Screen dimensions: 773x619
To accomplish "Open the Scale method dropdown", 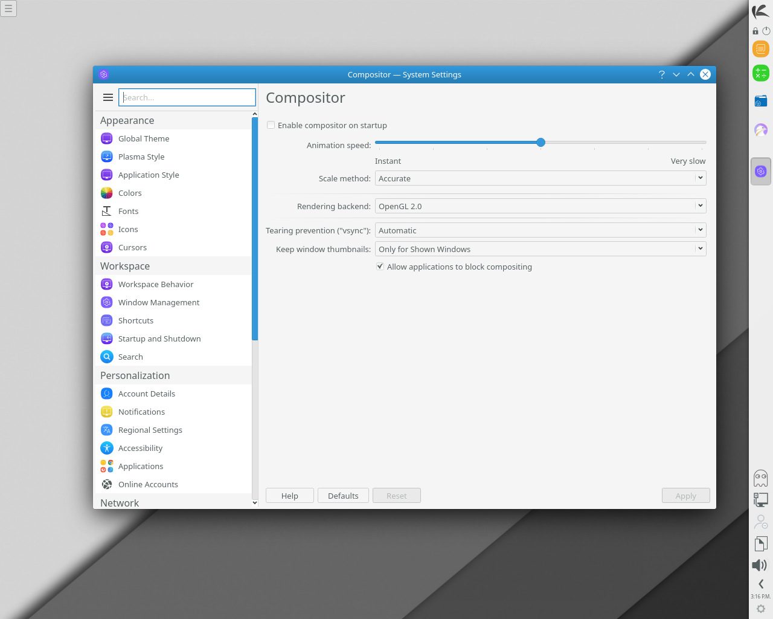I will point(540,178).
